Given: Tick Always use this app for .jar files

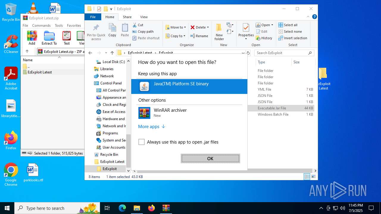Looking at the screenshot, I should pos(141,142).
